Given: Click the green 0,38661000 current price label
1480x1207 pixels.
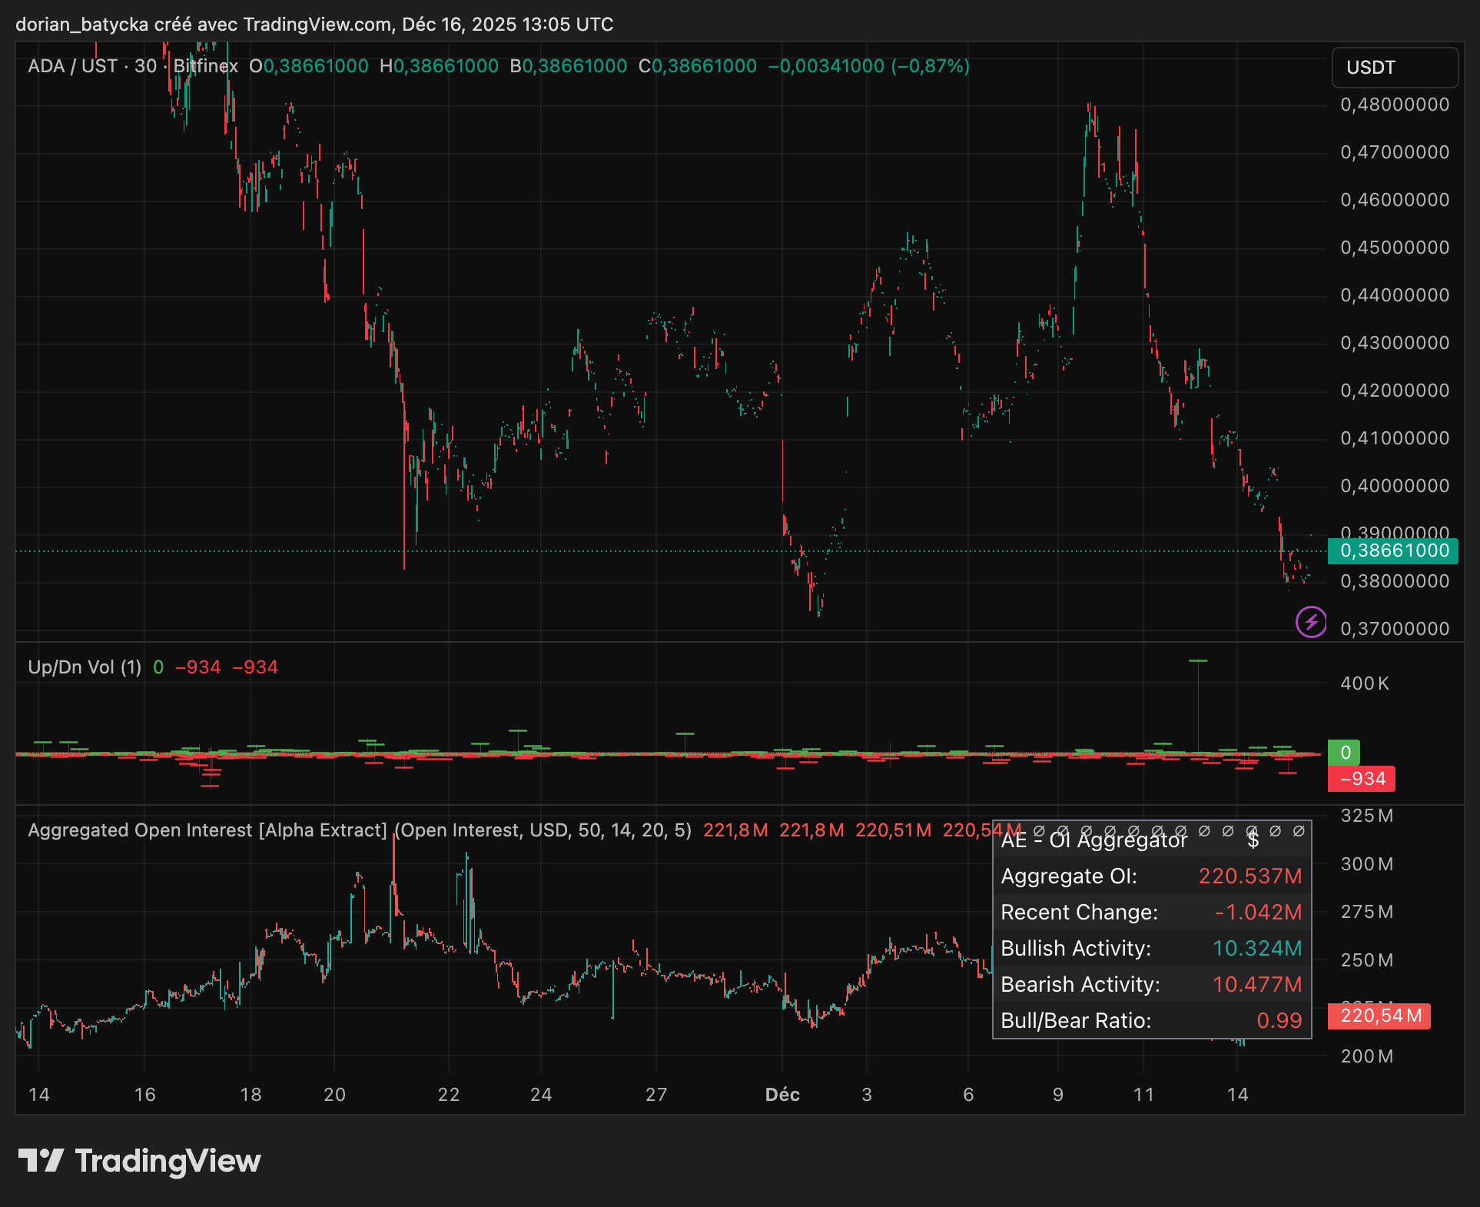Looking at the screenshot, I should click(1393, 550).
